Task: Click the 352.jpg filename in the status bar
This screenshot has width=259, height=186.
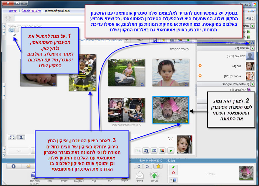Action: pyautogui.click(x=170, y=161)
